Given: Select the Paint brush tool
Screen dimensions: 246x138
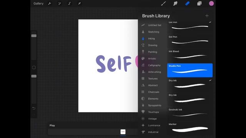Looking at the screenshot, I should (163, 3).
